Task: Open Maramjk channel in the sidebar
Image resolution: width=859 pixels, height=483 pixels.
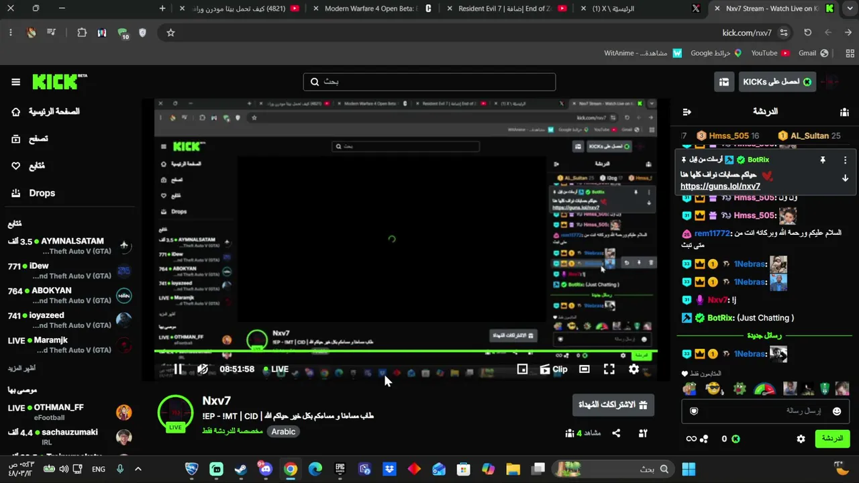Action: click(70, 345)
